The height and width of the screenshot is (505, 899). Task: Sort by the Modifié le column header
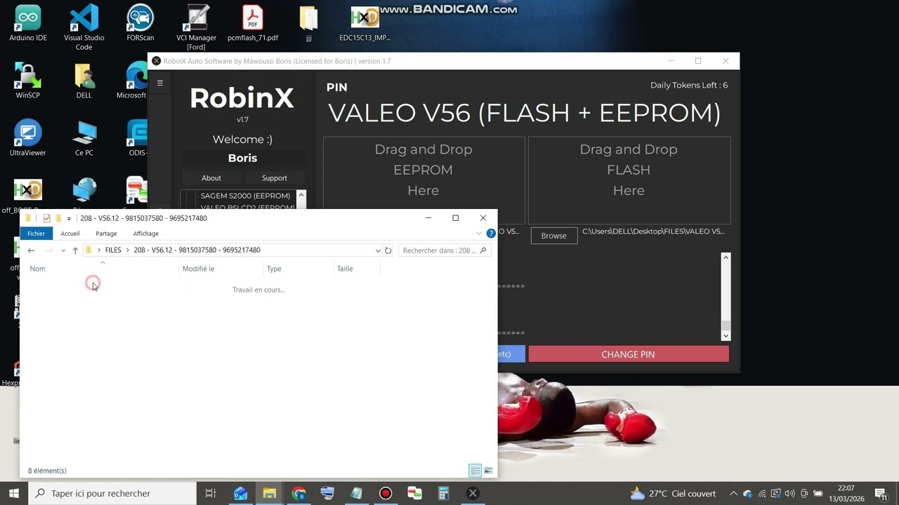tap(221, 269)
